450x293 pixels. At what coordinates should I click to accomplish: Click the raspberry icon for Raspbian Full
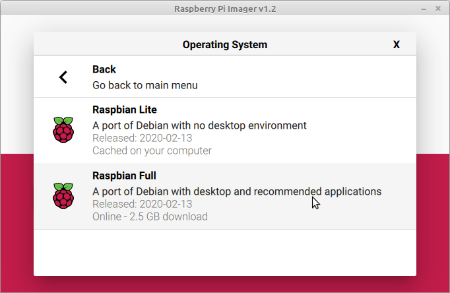pyautogui.click(x=63, y=196)
